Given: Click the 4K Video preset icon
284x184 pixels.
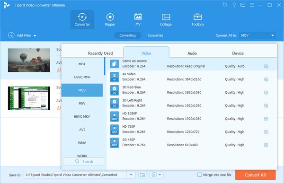Looking at the screenshot, I should point(115,77).
